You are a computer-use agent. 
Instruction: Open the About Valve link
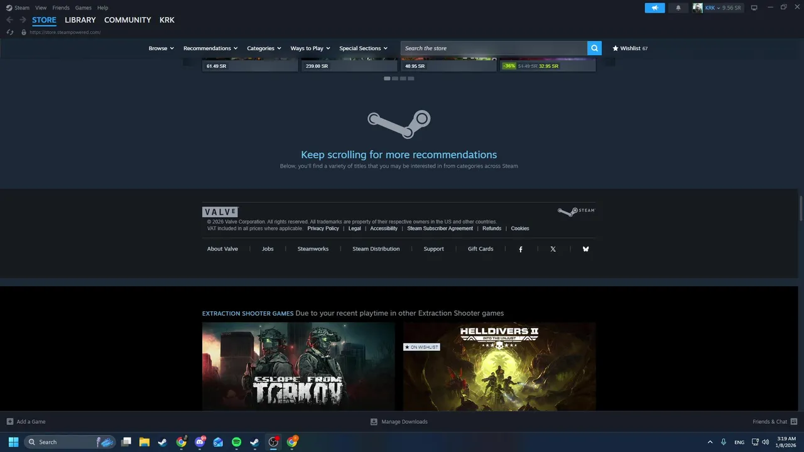(222, 249)
